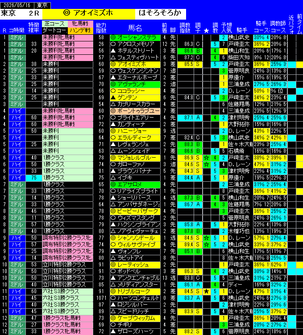
Task: Select horse ボーントゥラブユー
Action: tap(135, 111)
